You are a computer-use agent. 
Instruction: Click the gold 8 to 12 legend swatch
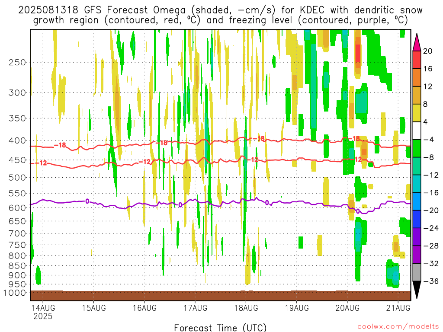[x=417, y=96]
